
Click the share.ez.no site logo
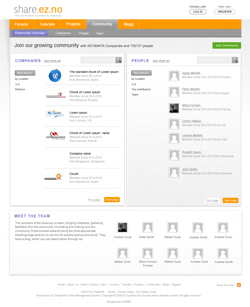[38, 10]
